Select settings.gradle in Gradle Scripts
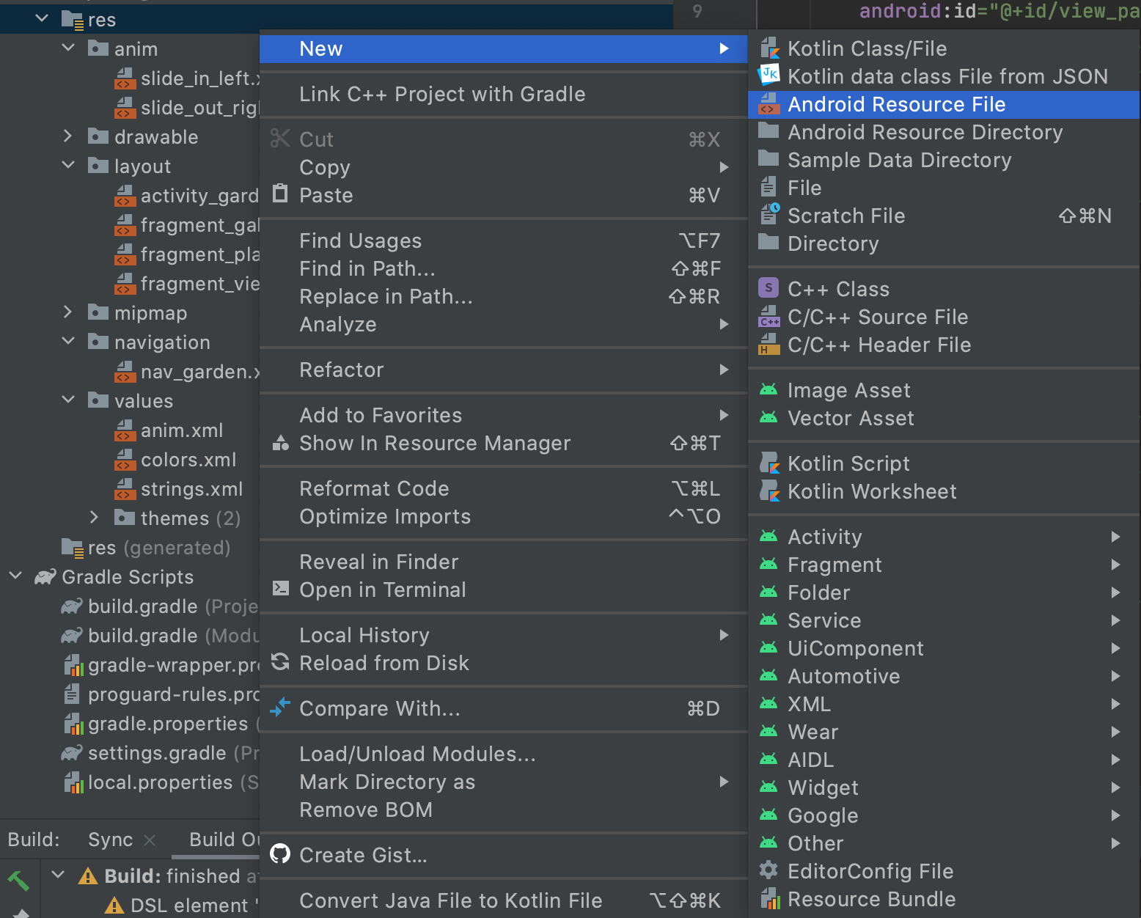 tap(157, 753)
